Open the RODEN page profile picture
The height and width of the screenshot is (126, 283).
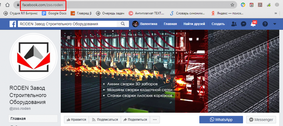click(x=33, y=57)
